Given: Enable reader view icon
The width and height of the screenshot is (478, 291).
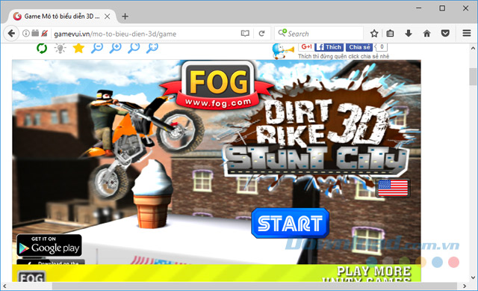Looking at the screenshot, I should (245, 33).
